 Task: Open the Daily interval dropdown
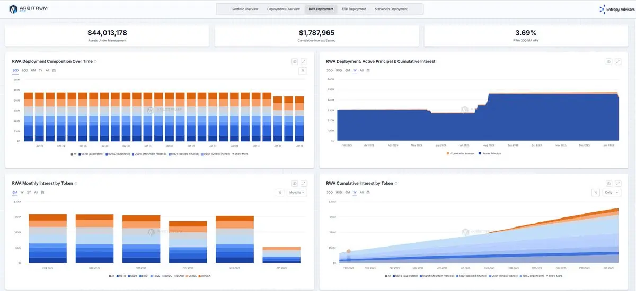612,192
